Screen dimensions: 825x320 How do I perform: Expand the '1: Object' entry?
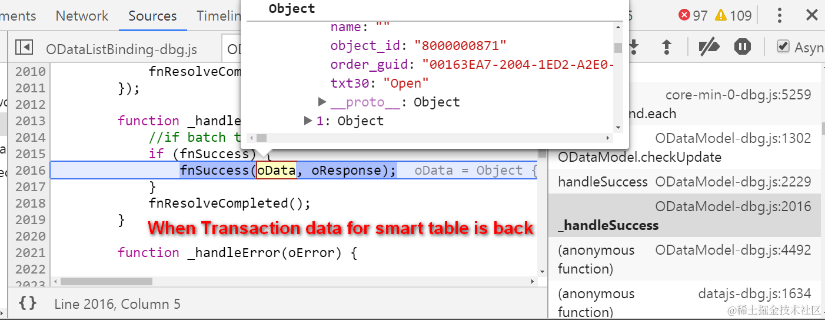point(308,121)
